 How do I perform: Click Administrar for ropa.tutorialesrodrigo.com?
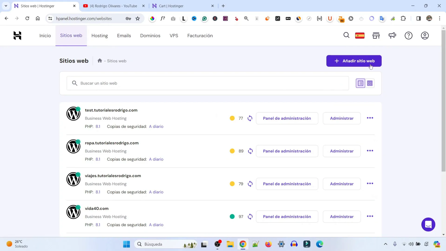(x=342, y=151)
